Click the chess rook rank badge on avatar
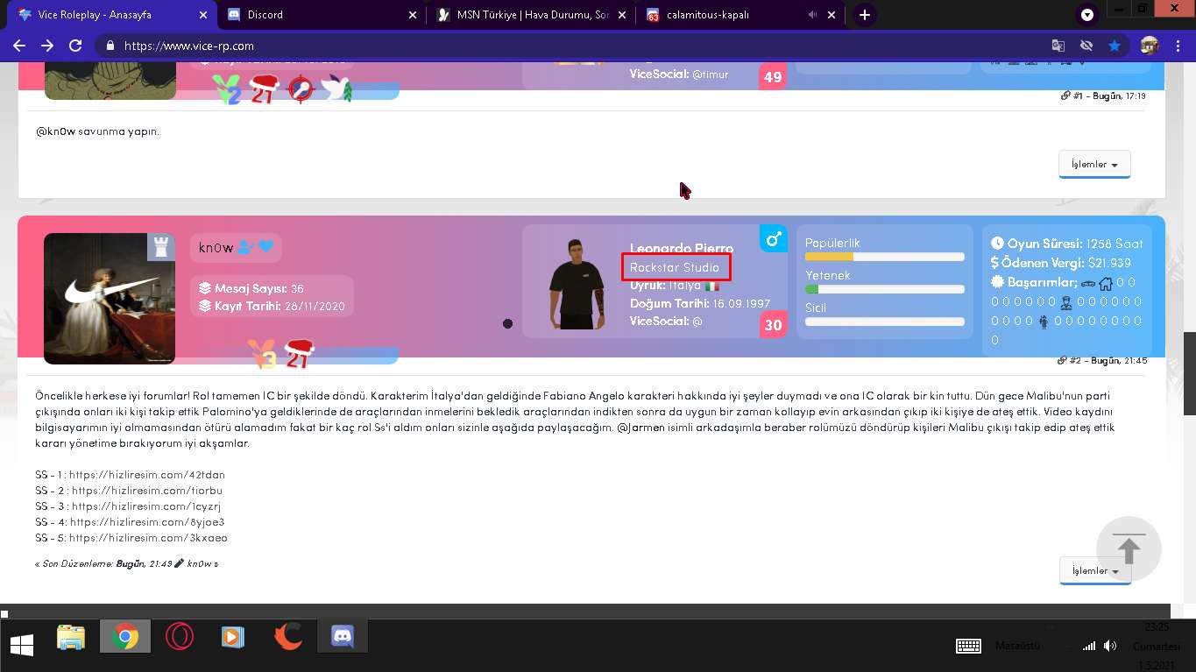Viewport: 1196px width, 672px height. point(160,247)
